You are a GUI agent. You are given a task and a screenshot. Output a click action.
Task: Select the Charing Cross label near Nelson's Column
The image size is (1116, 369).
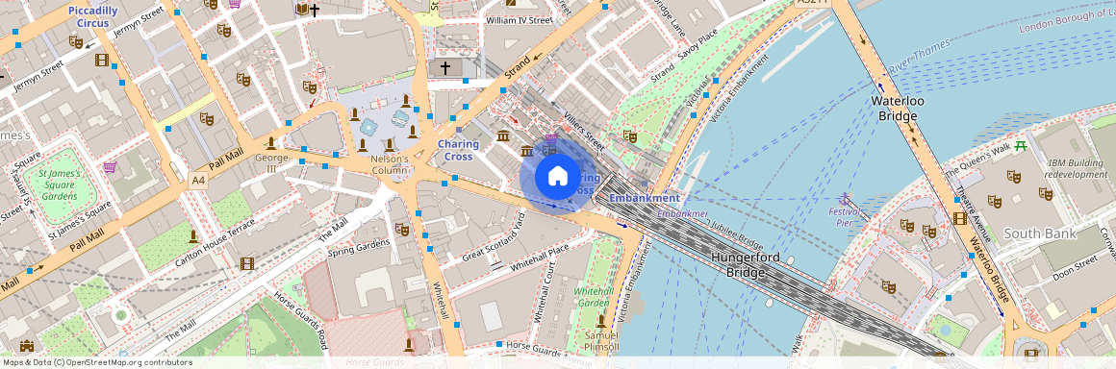[458, 150]
